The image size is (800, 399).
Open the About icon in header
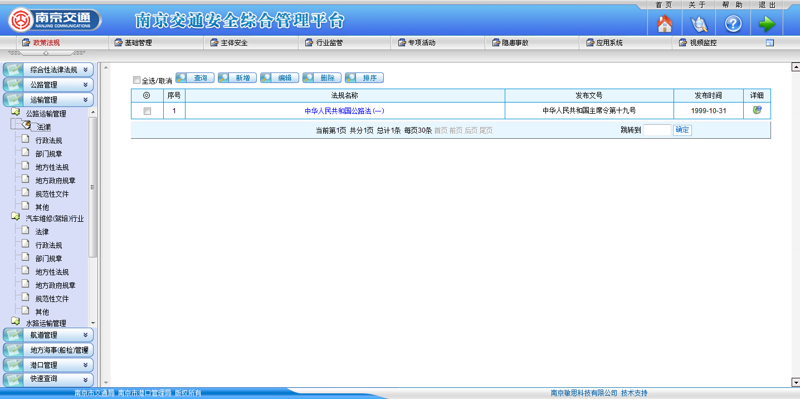tap(699, 24)
